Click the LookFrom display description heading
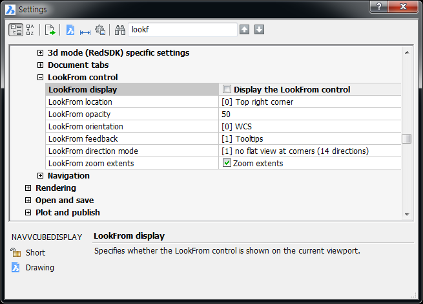This screenshot has height=304, width=423. click(129, 236)
